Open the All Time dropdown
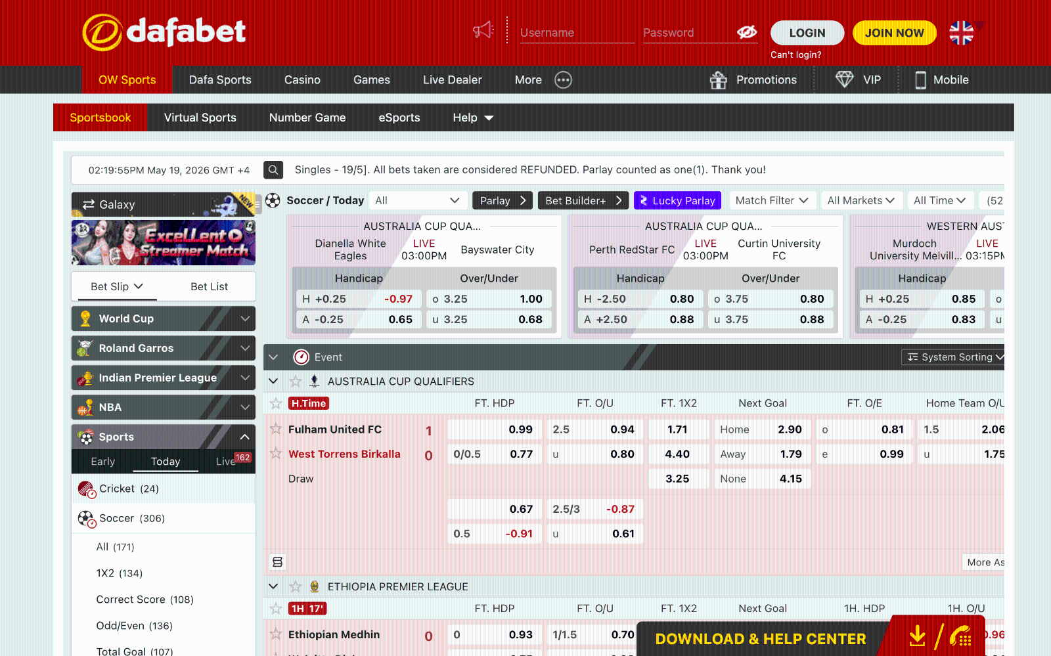Image resolution: width=1051 pixels, height=656 pixels. [x=940, y=200]
